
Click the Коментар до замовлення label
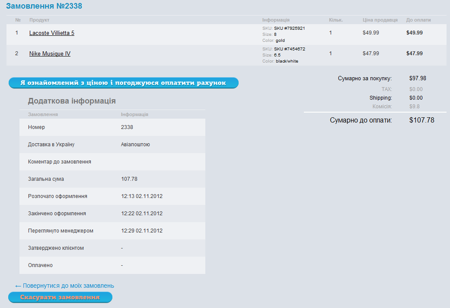coord(59,162)
